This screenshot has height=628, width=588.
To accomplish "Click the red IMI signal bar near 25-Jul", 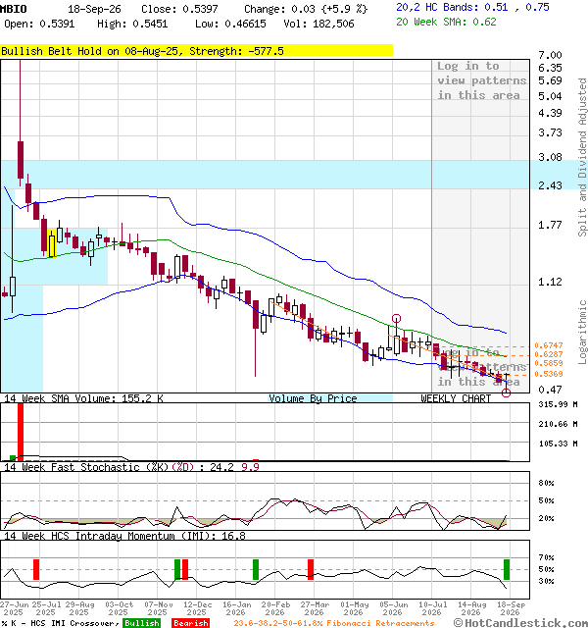I will (36, 569).
